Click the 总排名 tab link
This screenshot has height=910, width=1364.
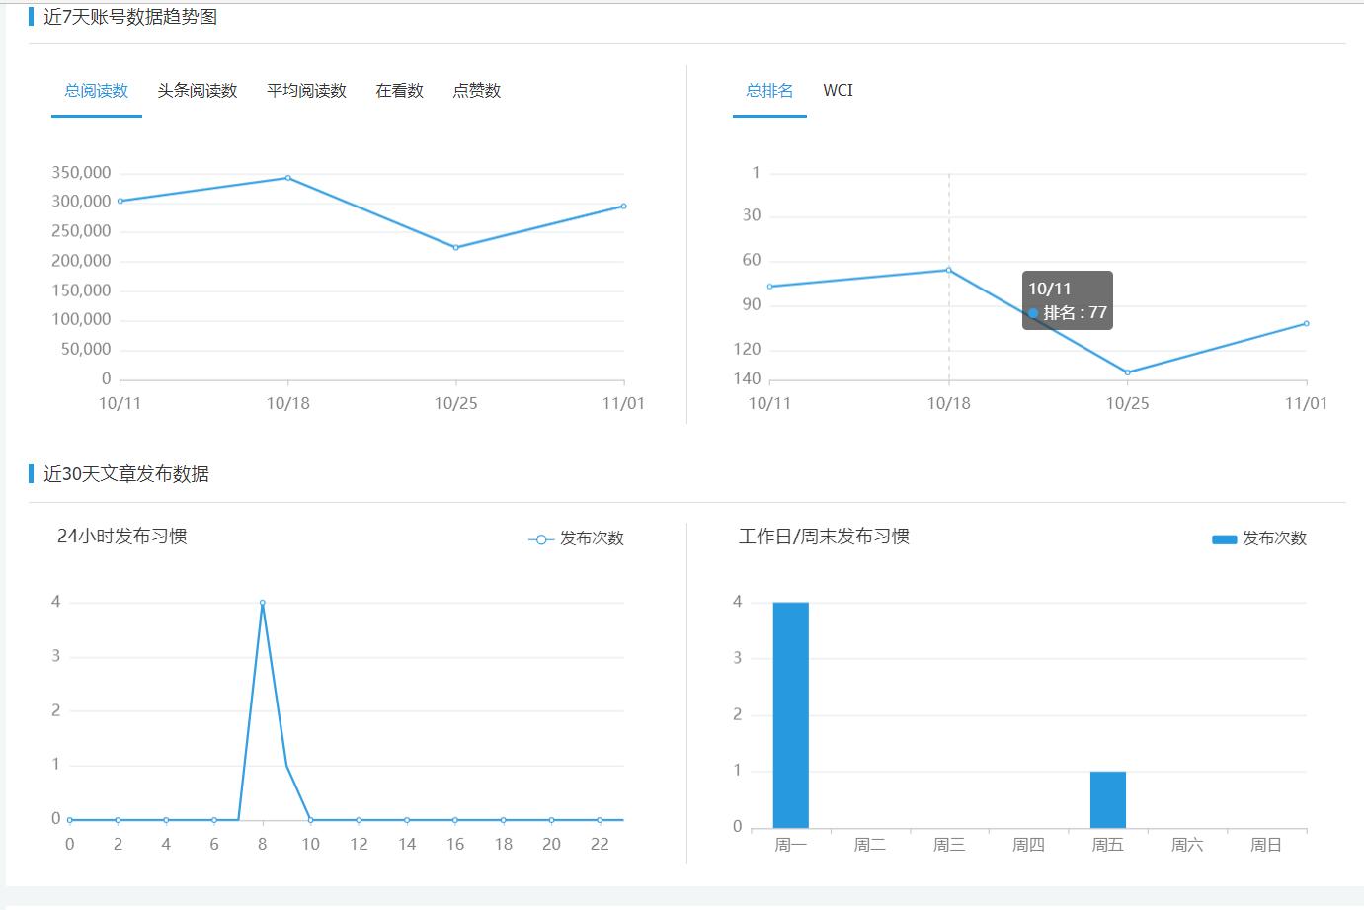coord(769,90)
